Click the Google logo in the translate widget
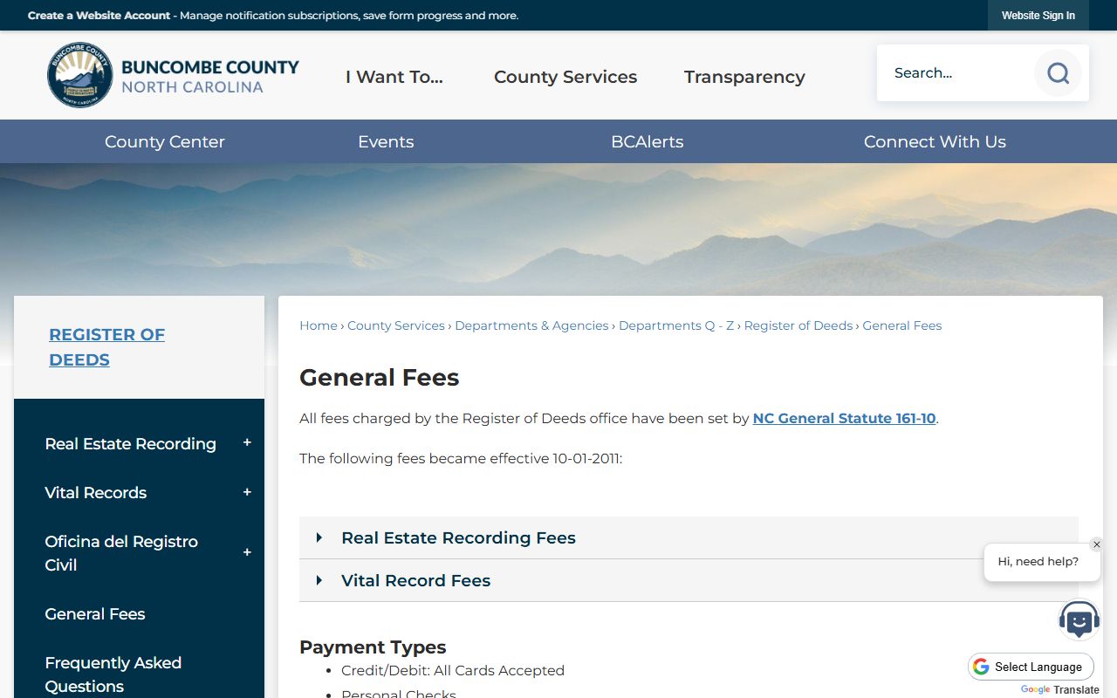 [981, 667]
